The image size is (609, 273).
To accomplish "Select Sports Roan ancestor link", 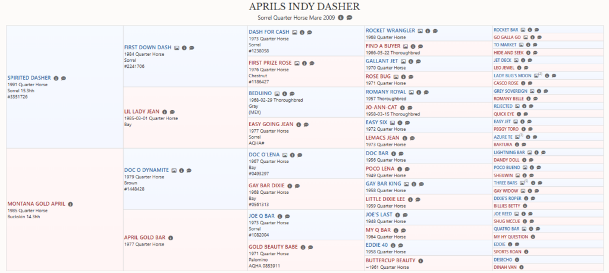I will tap(508, 252).
